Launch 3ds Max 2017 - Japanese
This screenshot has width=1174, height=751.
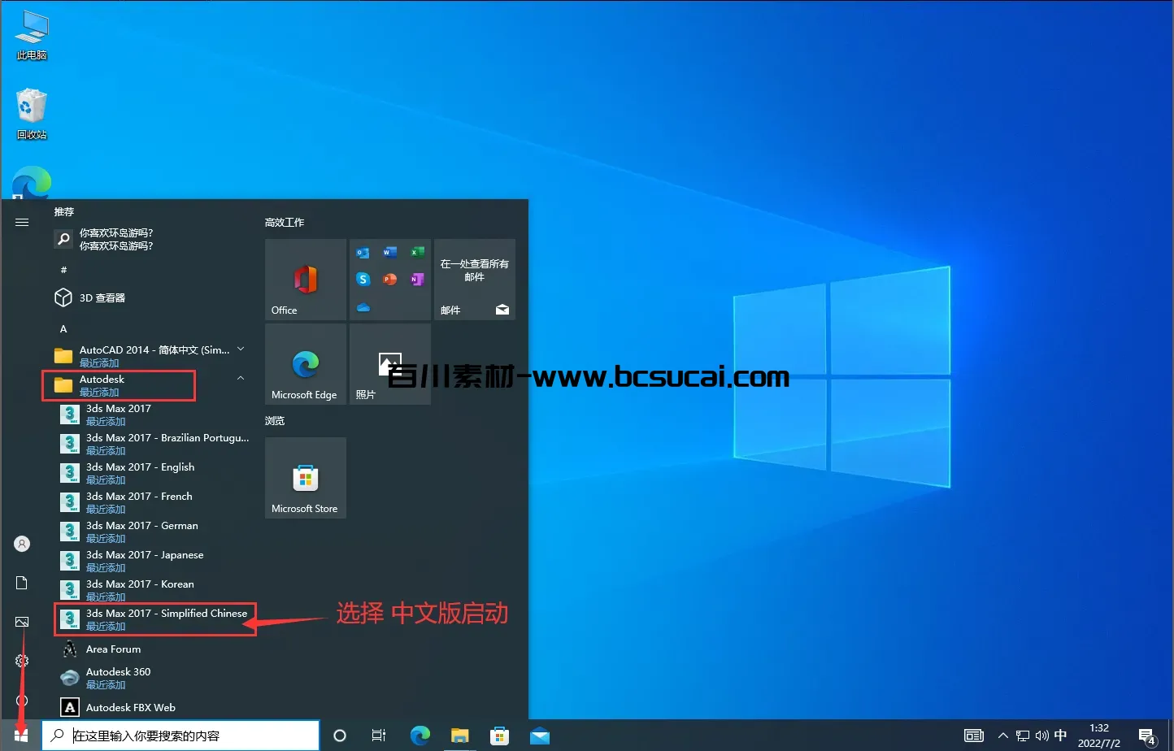pos(154,561)
